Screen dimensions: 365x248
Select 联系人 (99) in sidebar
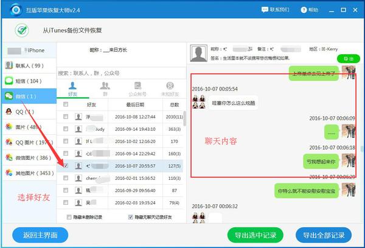tap(29, 66)
